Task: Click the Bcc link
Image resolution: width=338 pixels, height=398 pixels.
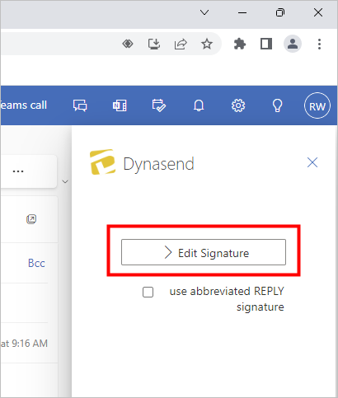Action: [36, 263]
